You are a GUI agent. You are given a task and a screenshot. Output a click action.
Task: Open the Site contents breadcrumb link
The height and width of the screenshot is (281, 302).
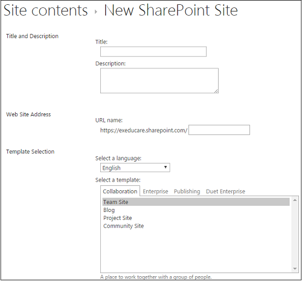(45, 10)
